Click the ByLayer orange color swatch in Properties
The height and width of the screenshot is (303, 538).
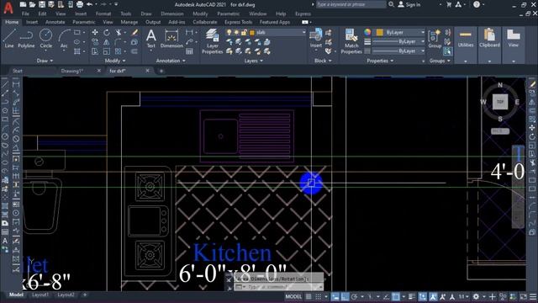click(x=379, y=32)
